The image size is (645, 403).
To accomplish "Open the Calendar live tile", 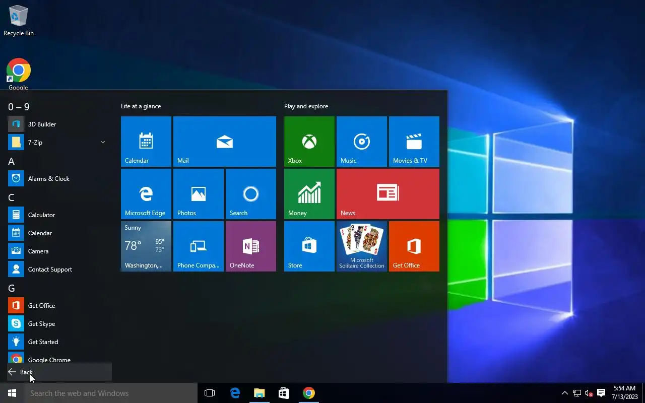I will tap(146, 142).
